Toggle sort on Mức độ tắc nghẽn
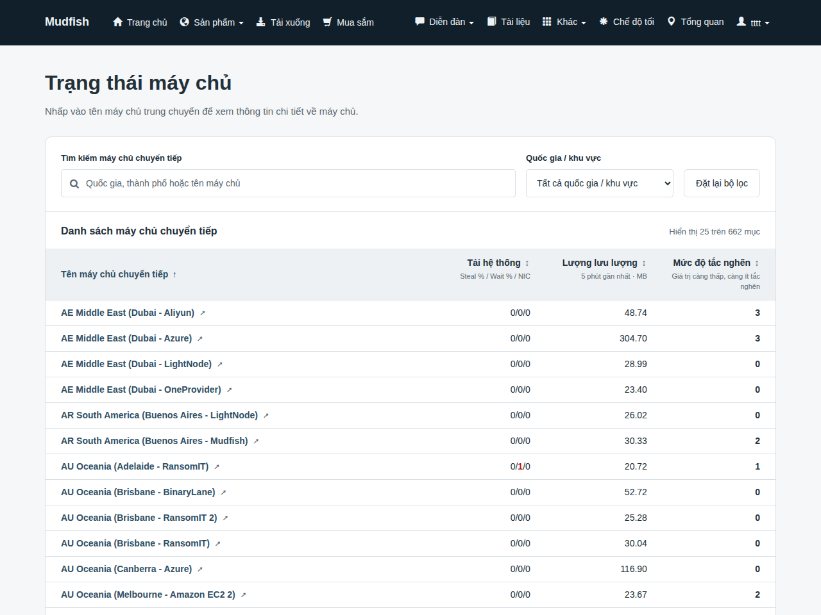This screenshot has height=615, width=821. click(716, 263)
